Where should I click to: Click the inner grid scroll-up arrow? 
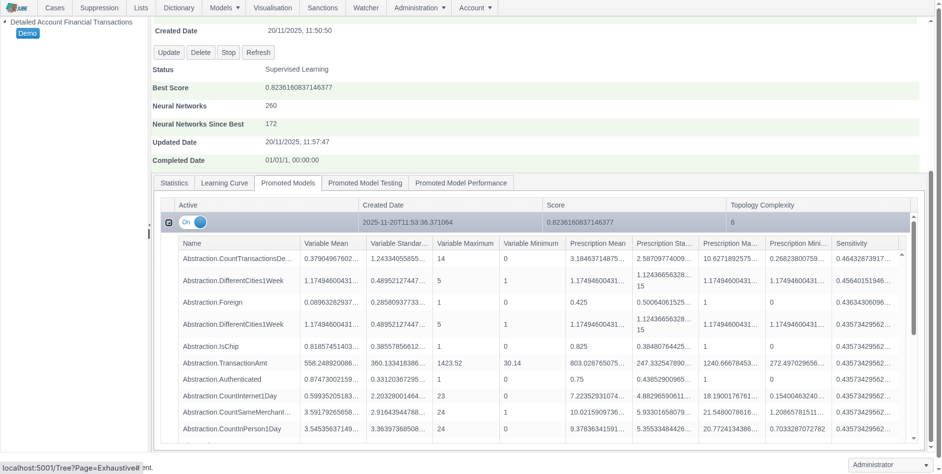(914, 216)
